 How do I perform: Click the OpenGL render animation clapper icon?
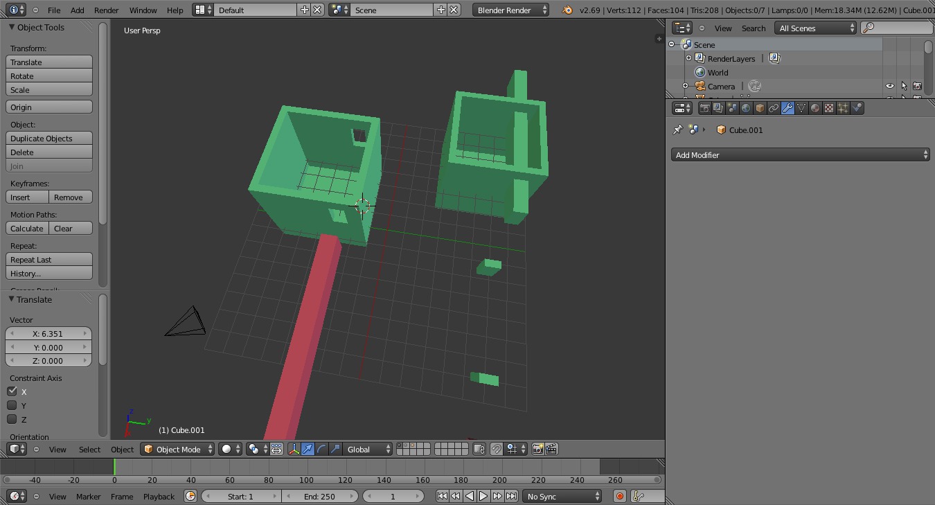(551, 449)
